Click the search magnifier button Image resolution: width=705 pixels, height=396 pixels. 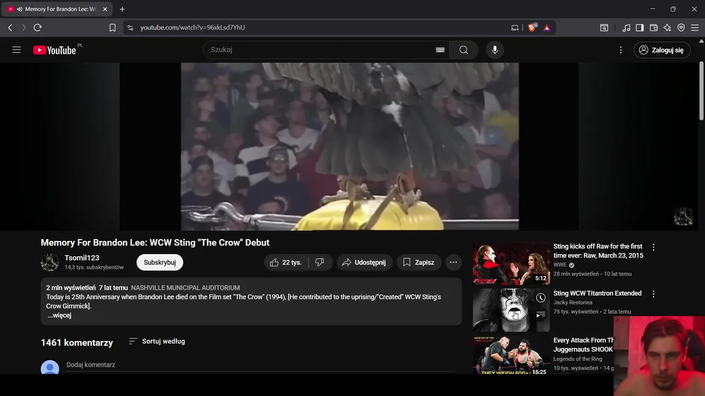click(464, 50)
